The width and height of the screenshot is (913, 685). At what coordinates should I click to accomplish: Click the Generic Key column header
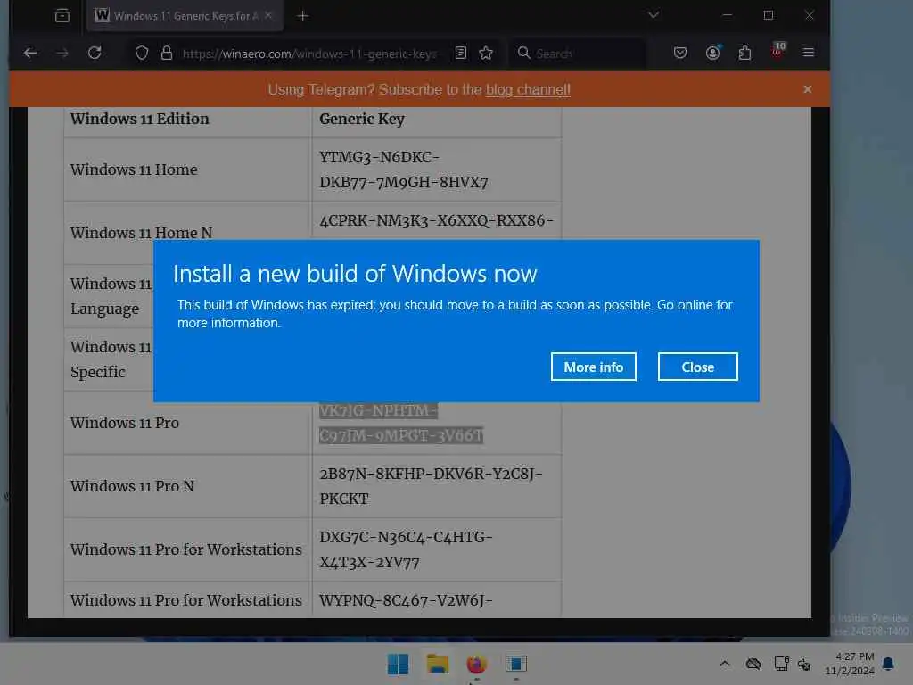(x=362, y=119)
